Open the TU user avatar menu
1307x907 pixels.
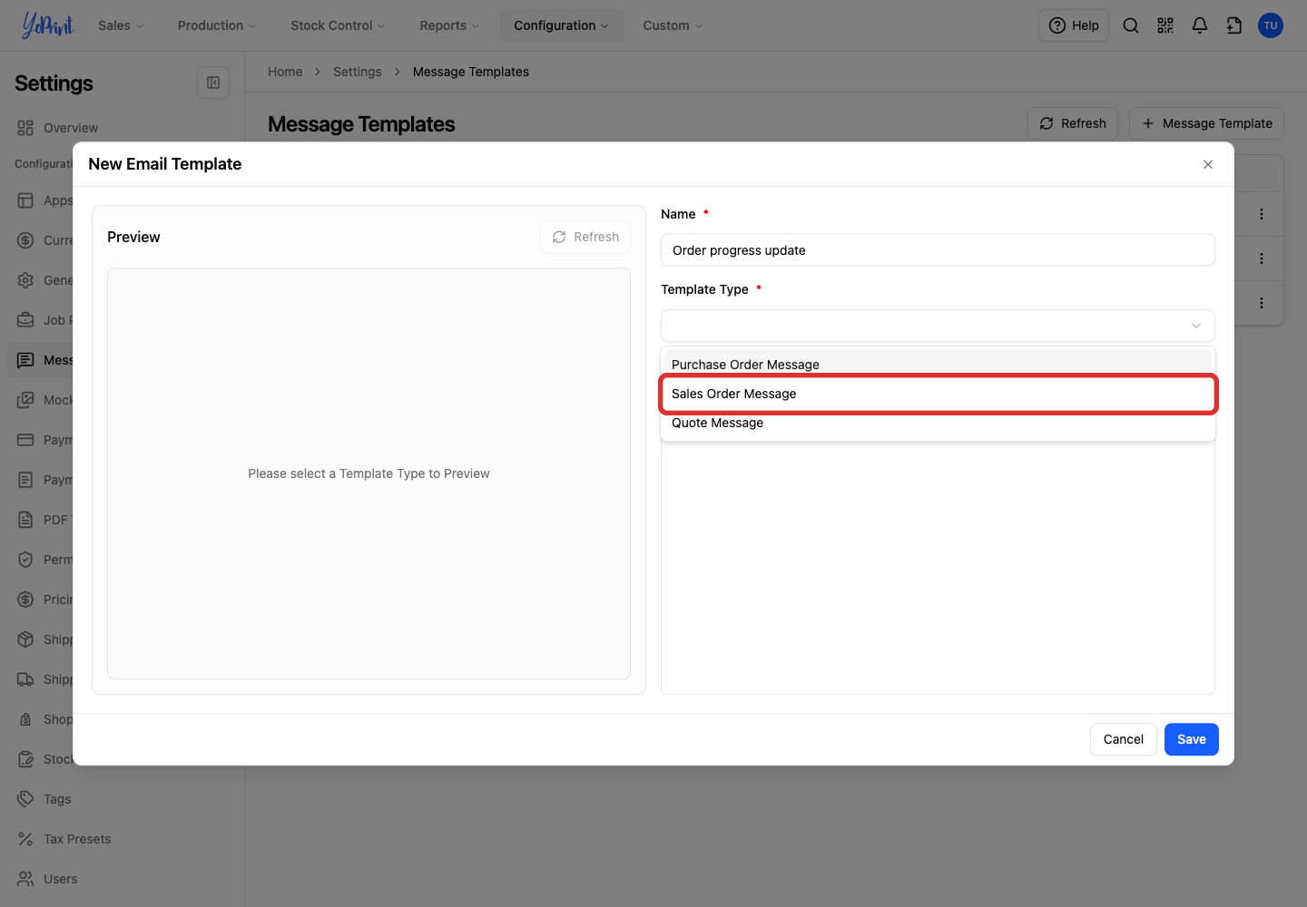click(1271, 25)
